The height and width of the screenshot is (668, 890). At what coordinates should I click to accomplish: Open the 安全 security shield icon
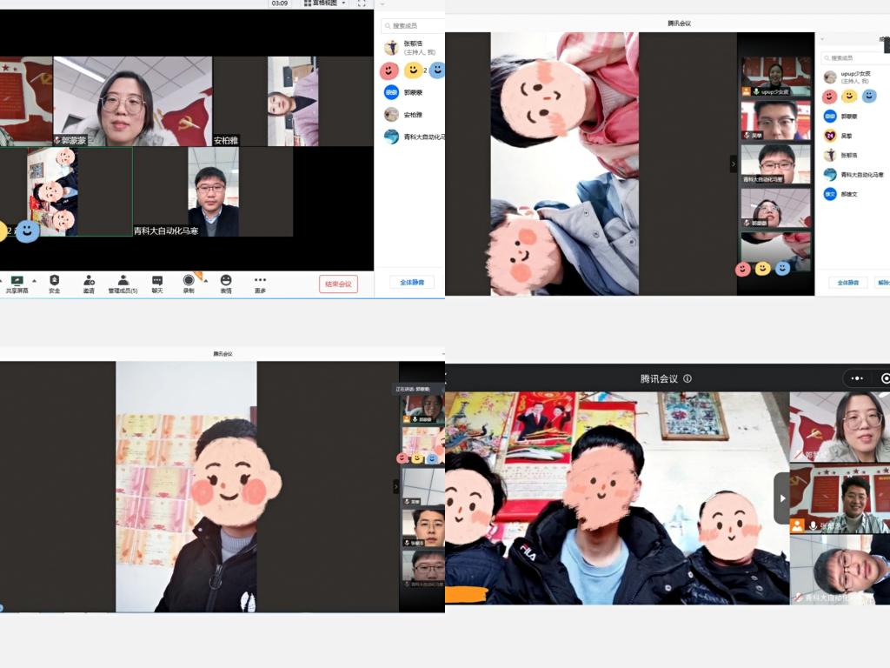tap(54, 280)
